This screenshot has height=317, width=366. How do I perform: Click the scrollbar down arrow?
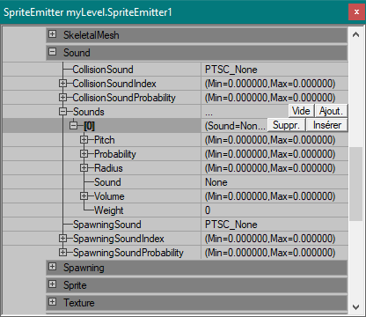356,307
